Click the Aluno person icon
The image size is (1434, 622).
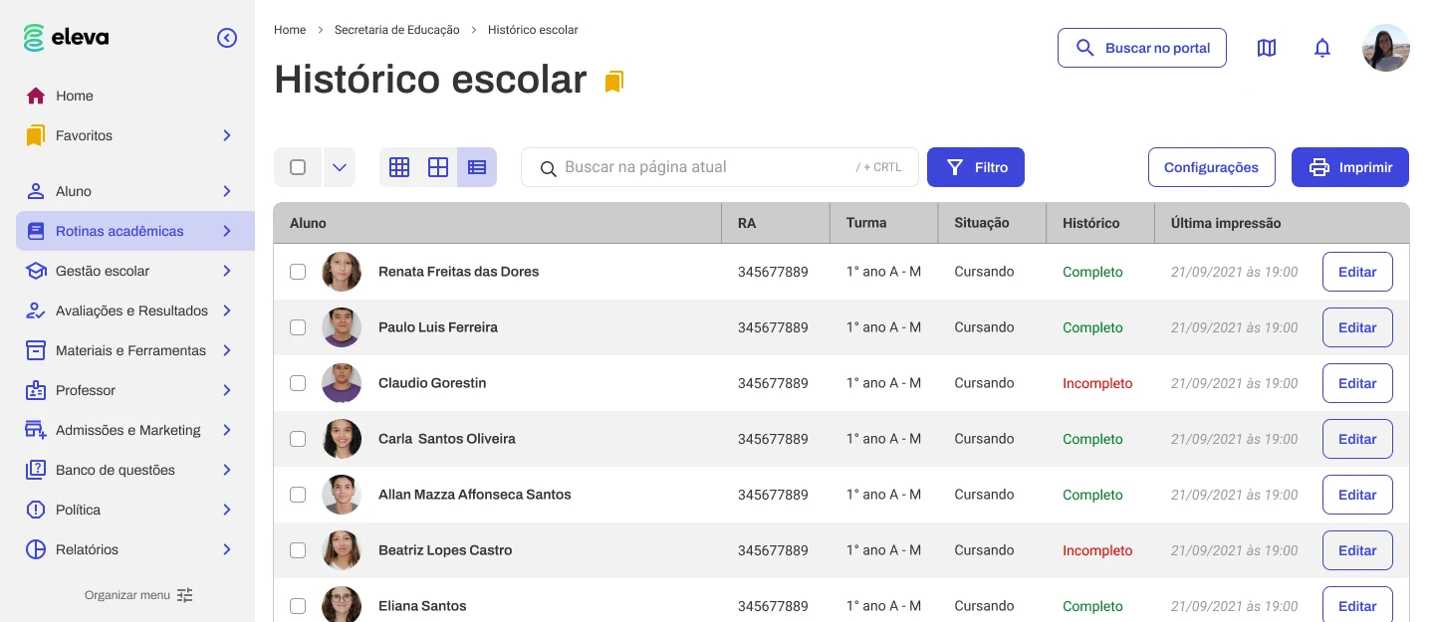coord(36,191)
